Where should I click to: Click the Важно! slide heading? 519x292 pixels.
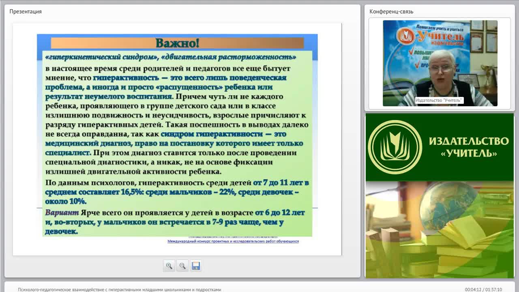point(177,43)
